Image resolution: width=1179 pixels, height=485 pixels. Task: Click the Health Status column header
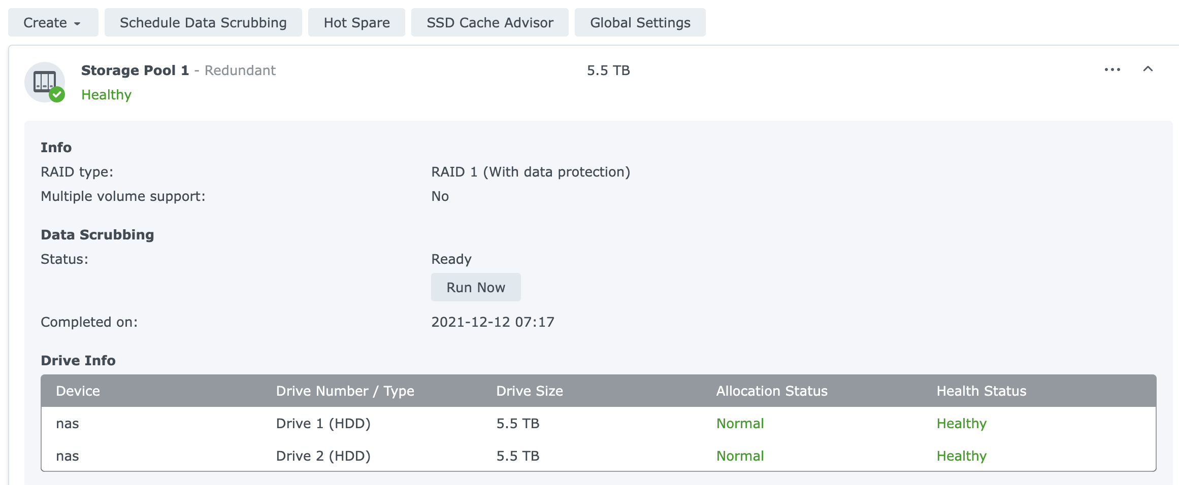(981, 391)
